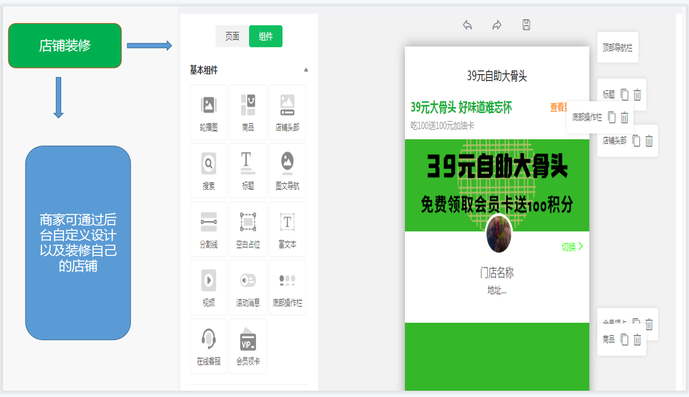Viewport: 689px width, 397px height.
Task: Click the save disk icon above the preview
Action: 526,25
